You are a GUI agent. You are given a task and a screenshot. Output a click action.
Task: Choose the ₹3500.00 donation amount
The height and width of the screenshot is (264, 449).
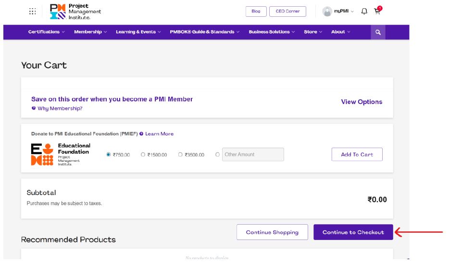tap(180, 155)
